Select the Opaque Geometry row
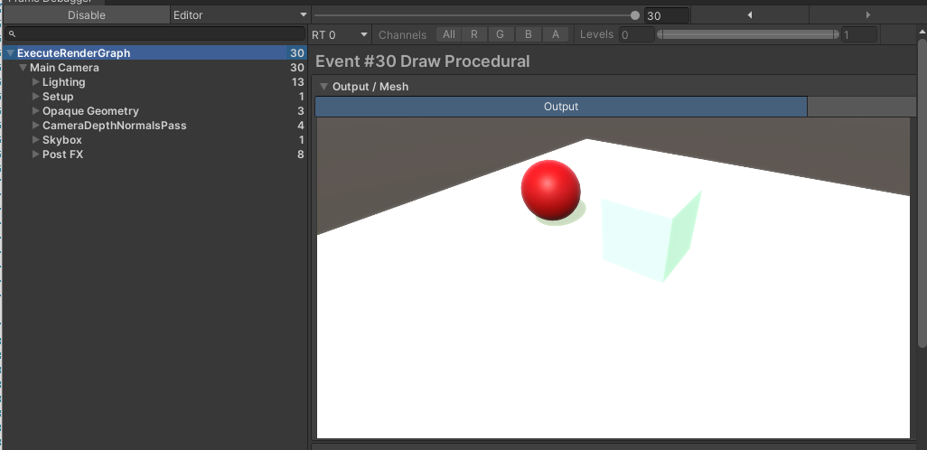The height and width of the screenshot is (450, 927). click(154, 110)
